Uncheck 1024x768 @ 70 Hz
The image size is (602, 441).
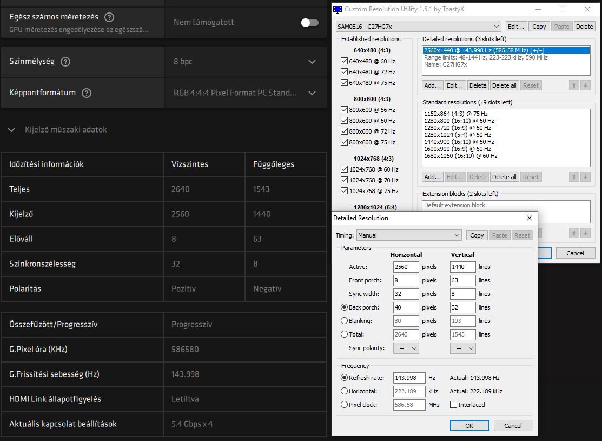[344, 180]
